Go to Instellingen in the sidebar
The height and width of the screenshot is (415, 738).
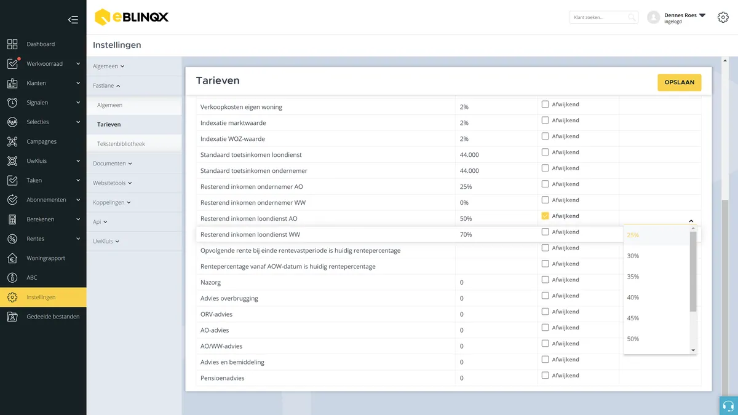[x=43, y=298]
